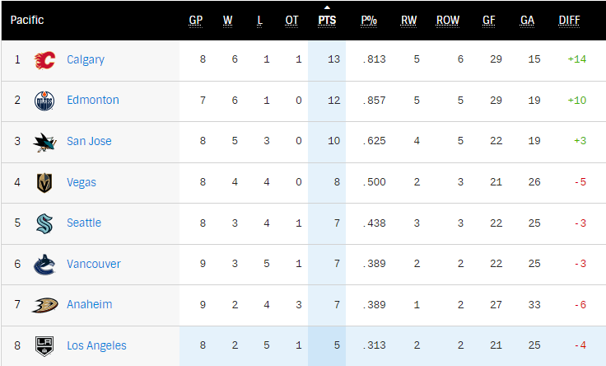Click the Vancouver Canucks logo

click(x=44, y=265)
